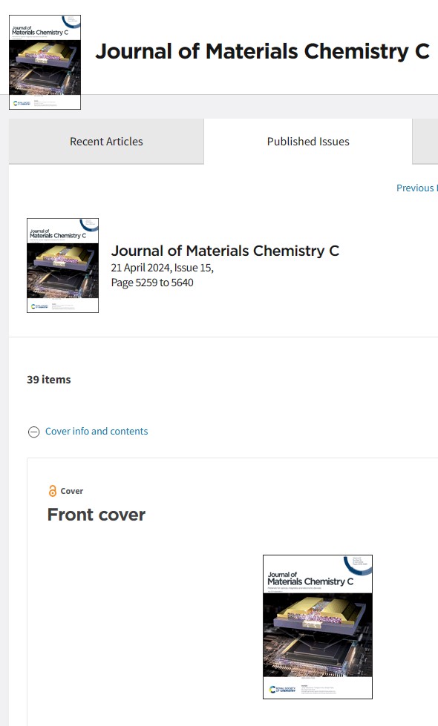Open the partially visible tab after Published Issues
This screenshot has height=726, width=438.
425,141
